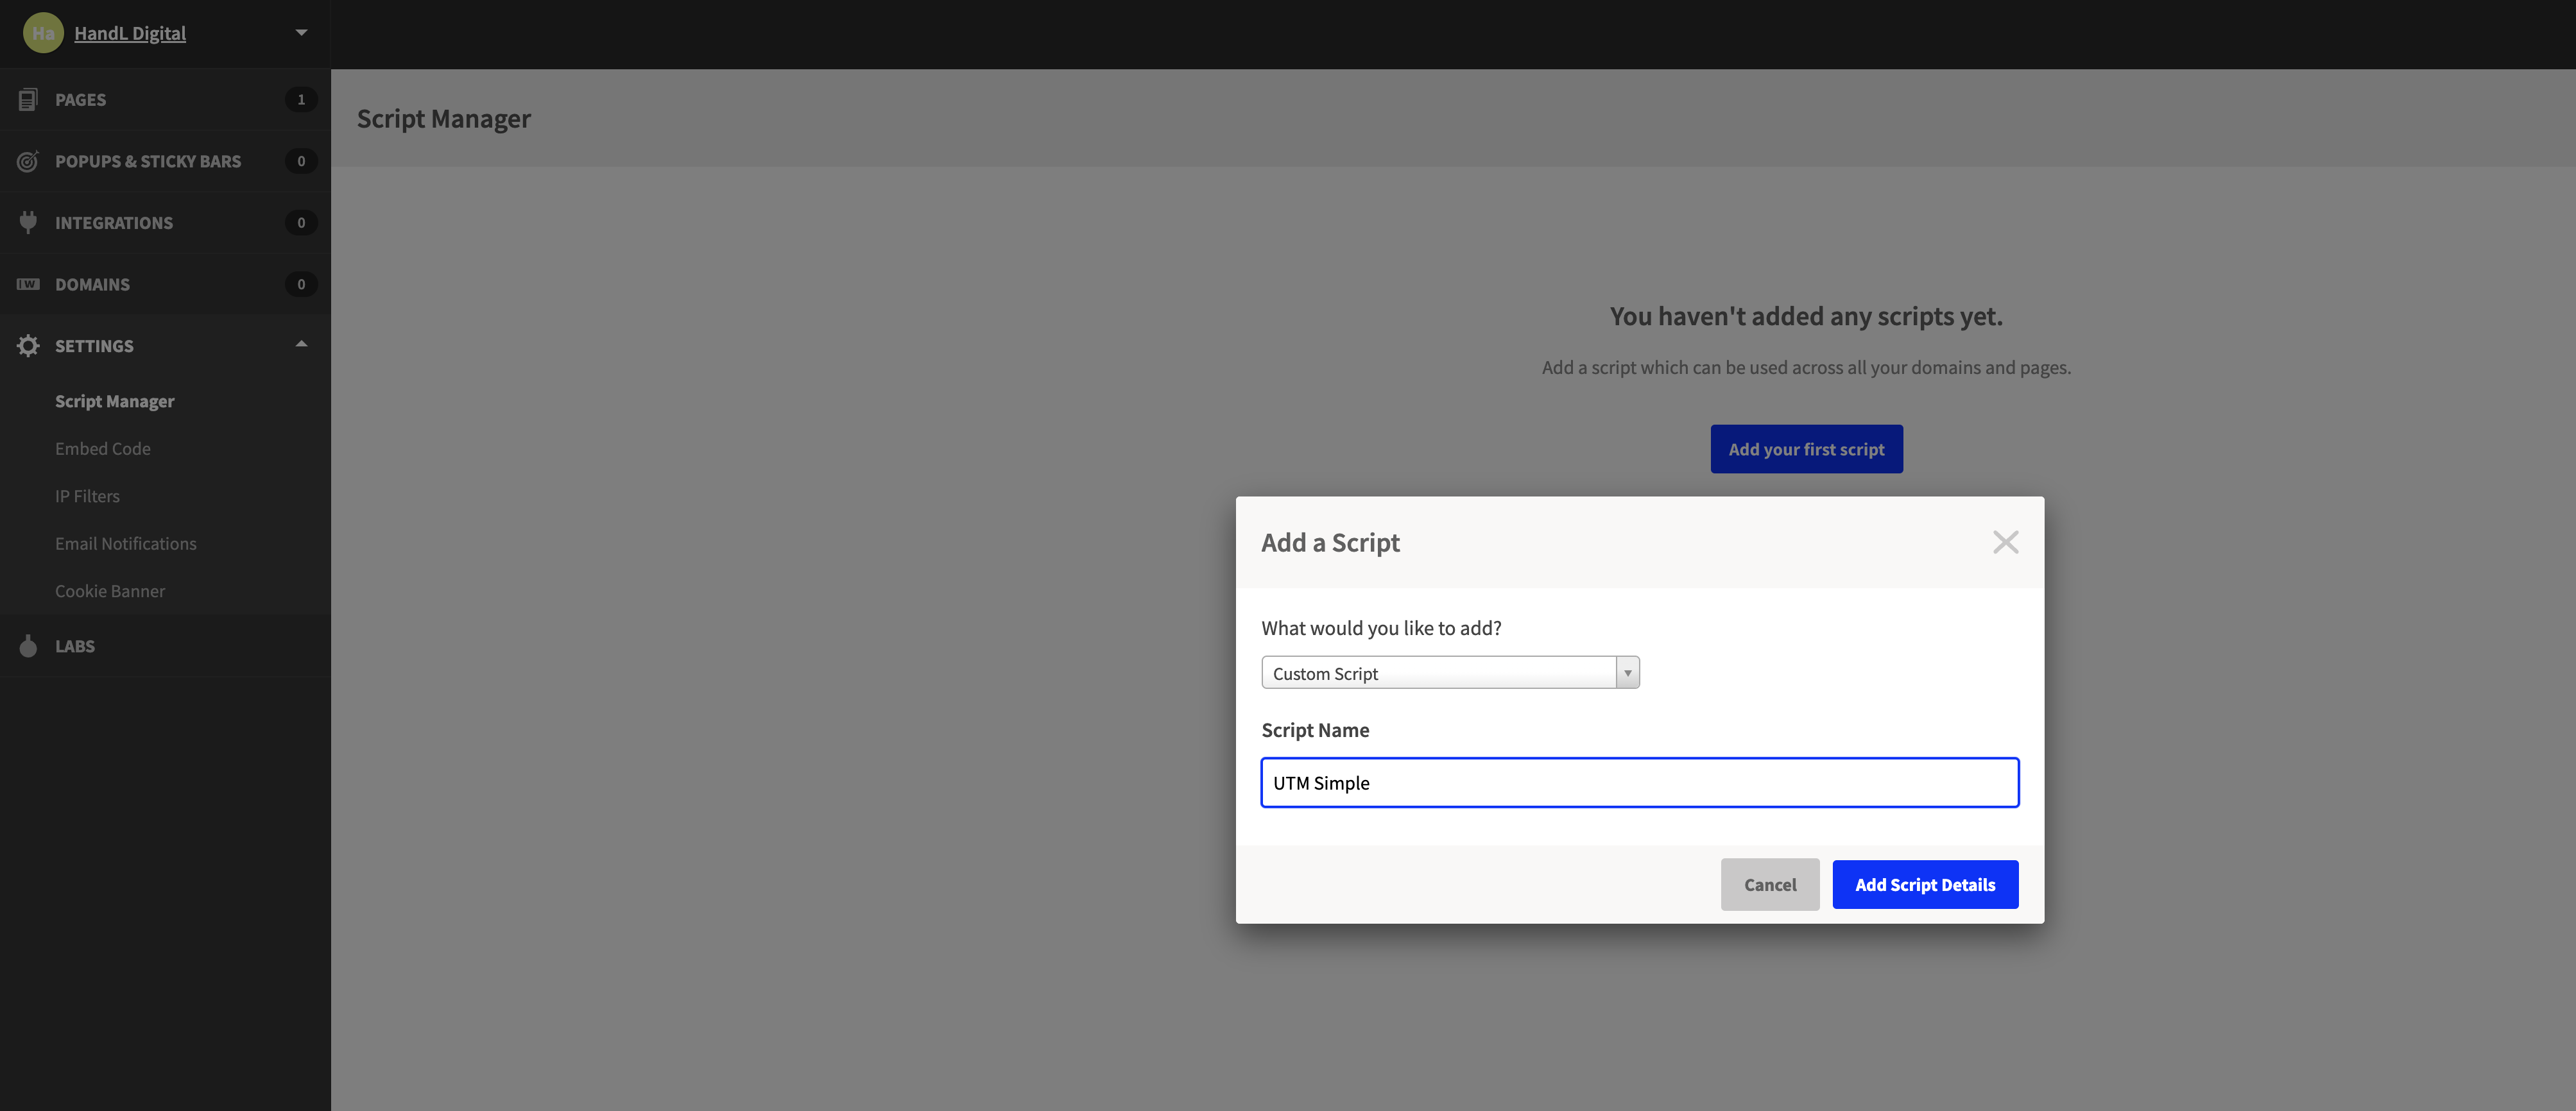Open the Pages section

165,99
